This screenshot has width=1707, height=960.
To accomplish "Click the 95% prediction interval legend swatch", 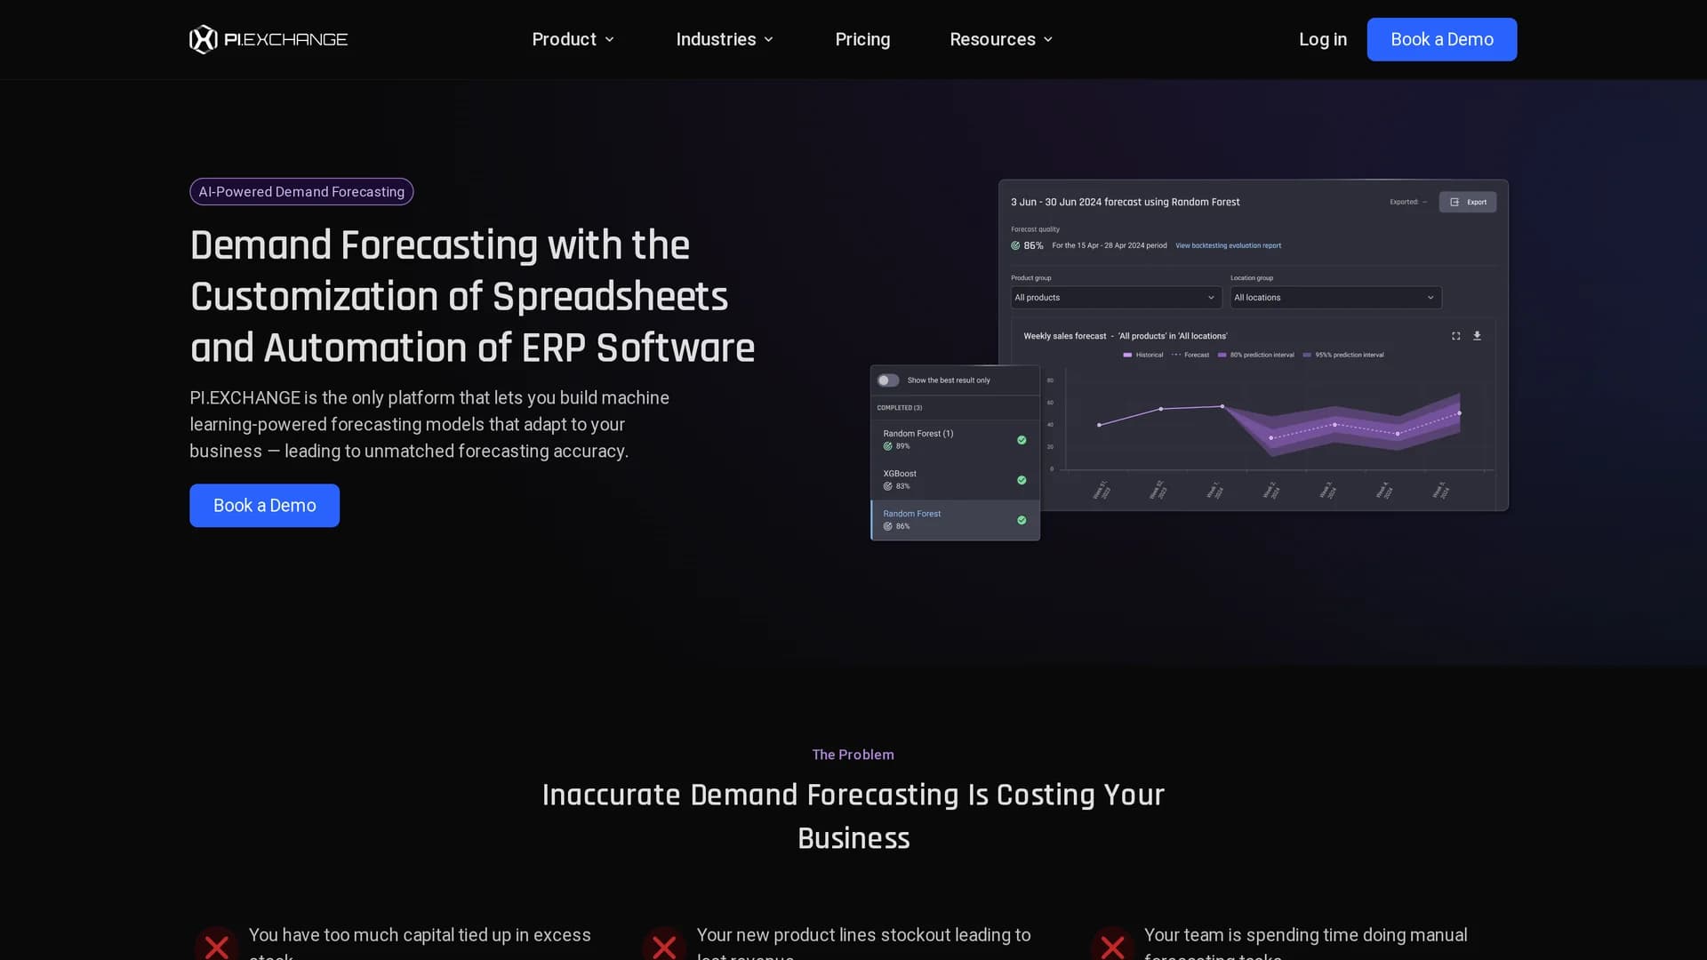I will (1307, 355).
